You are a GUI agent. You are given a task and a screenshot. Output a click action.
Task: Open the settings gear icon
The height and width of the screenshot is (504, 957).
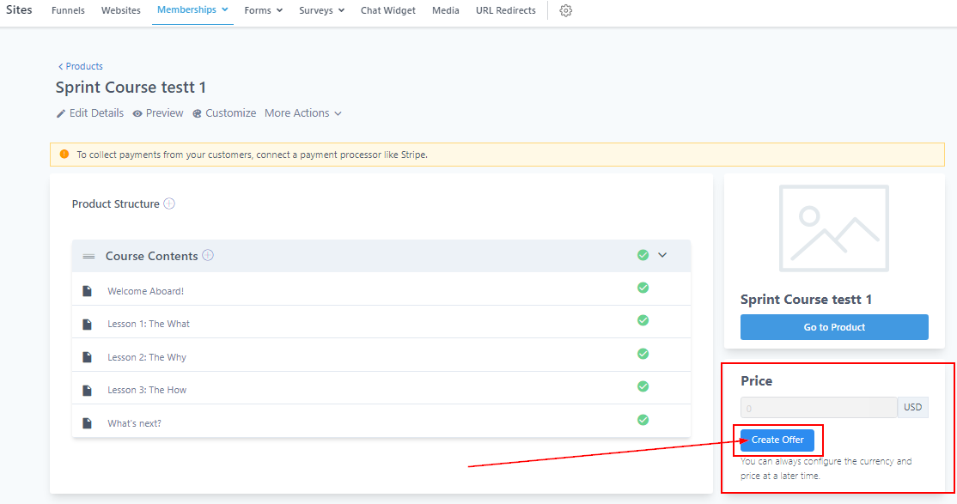point(565,11)
